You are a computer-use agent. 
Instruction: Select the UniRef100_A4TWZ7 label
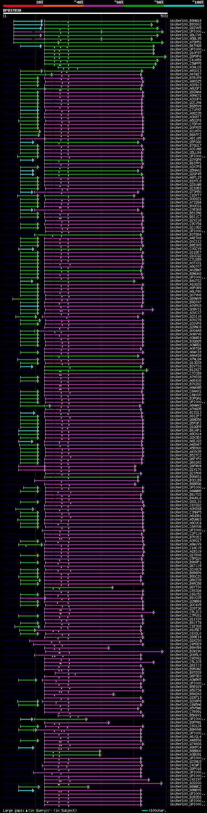coord(186,74)
